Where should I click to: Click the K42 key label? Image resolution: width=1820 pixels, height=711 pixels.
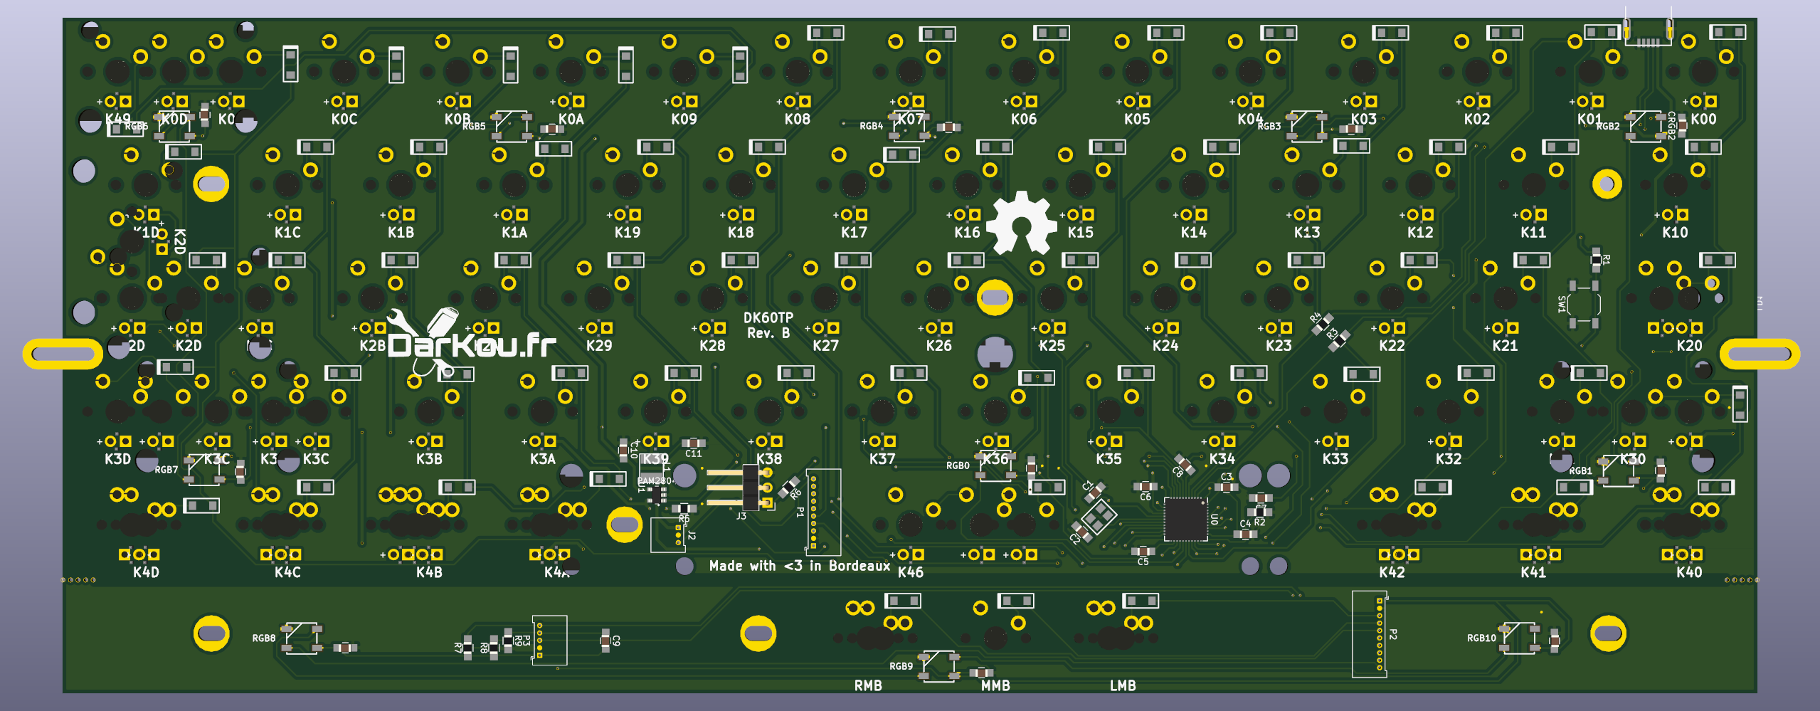point(1392,572)
